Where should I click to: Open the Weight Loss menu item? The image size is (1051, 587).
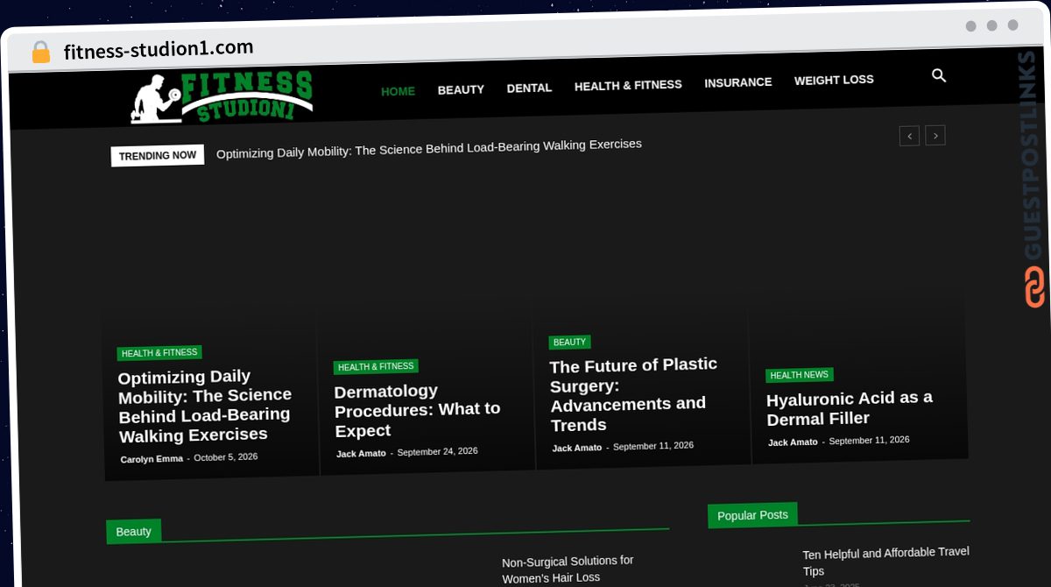click(x=834, y=80)
